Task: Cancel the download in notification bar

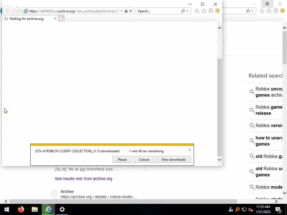Action: click(144, 159)
